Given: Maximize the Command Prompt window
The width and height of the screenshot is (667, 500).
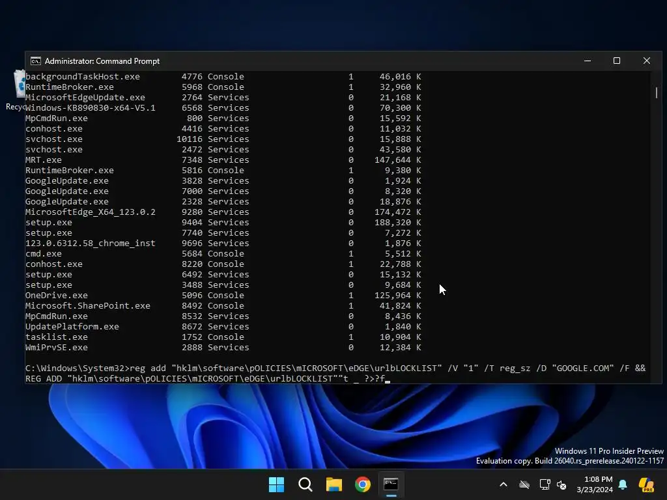Looking at the screenshot, I should [x=617, y=61].
